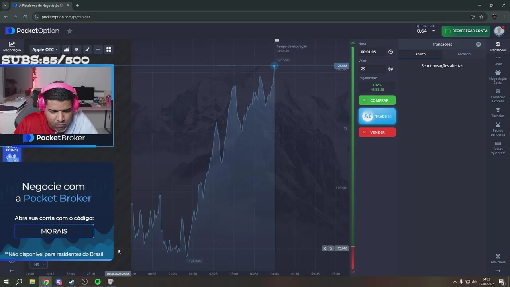Viewport: 510px width, 287px height.
Task: Click the green Comprar button
Action: click(377, 100)
